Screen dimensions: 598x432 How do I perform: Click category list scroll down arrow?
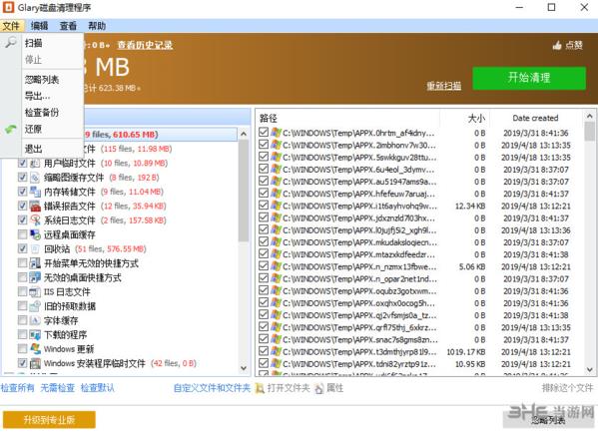(244, 368)
